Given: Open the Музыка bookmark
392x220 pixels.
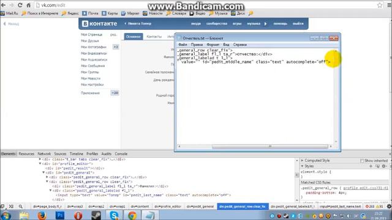Looking at the screenshot, I should tap(218, 13).
